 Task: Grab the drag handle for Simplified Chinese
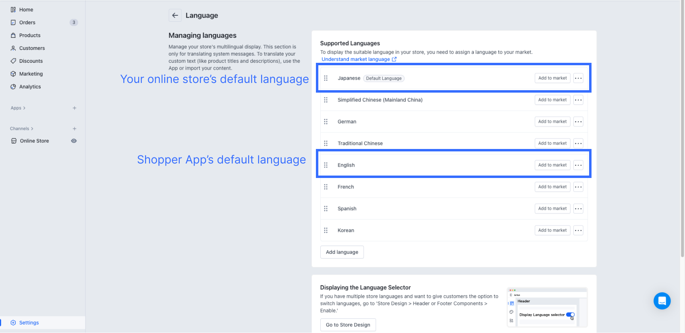326,100
